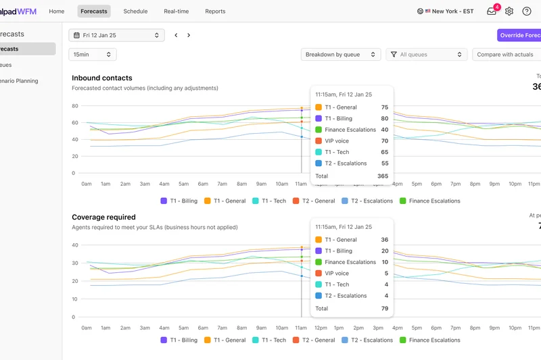The height and width of the screenshot is (360, 541).
Task: Open the Reports tab
Action: coord(215,11)
